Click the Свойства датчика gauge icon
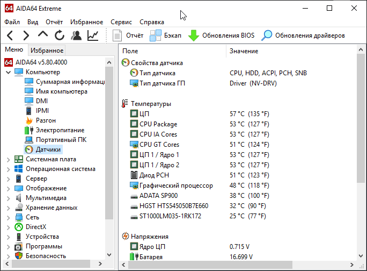367x271 pixels. coord(126,63)
